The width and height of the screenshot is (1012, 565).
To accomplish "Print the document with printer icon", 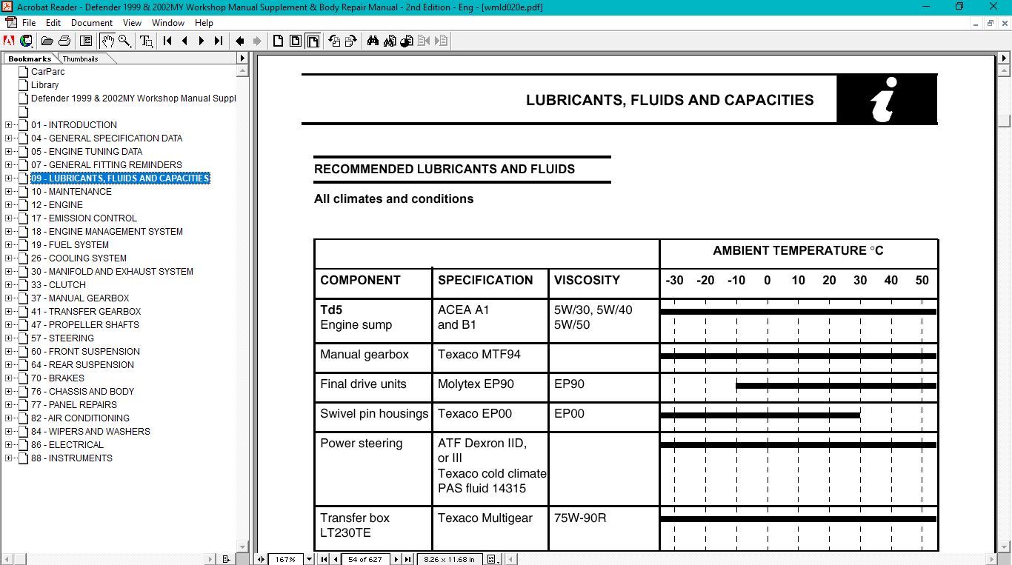I will coord(64,41).
